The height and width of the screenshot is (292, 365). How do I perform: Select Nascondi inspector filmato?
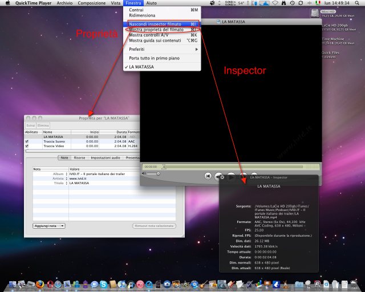pos(162,24)
